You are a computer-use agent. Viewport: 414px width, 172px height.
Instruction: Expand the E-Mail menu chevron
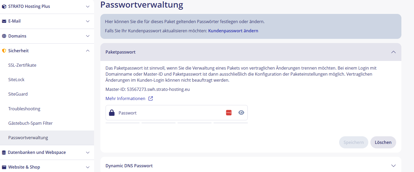click(88, 21)
